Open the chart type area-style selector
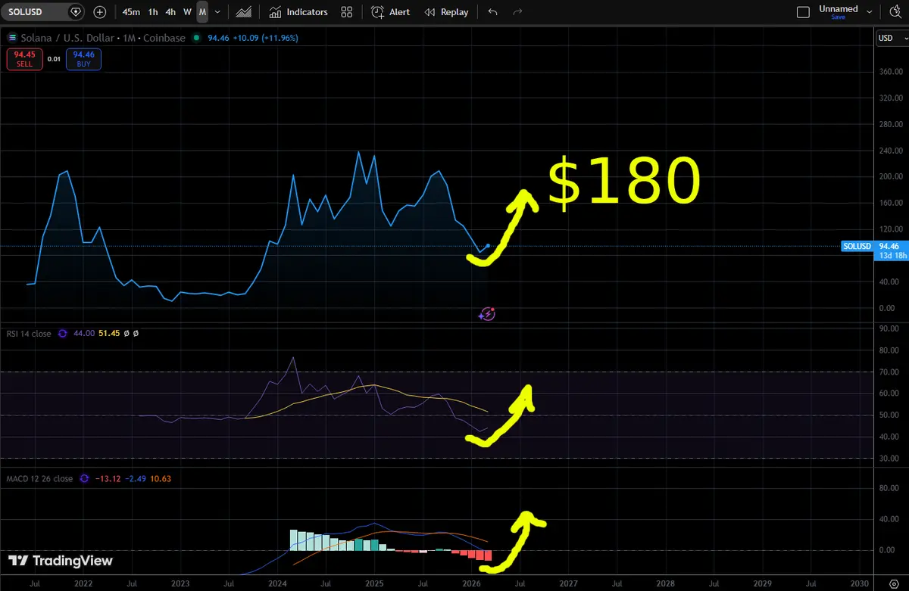The width and height of the screenshot is (909, 591). pyautogui.click(x=244, y=12)
